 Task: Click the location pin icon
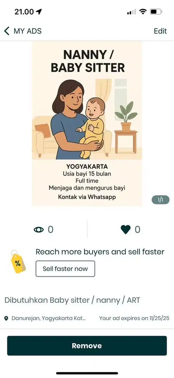click(x=6, y=318)
